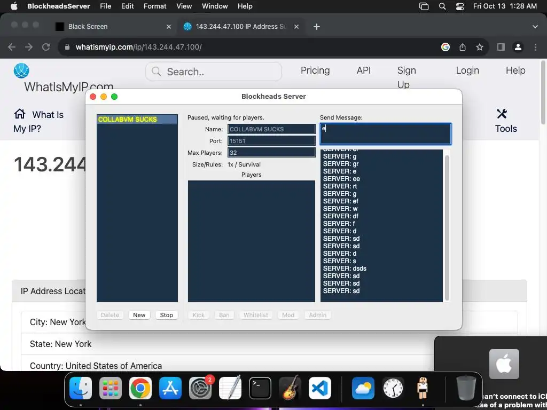This screenshot has width=547, height=410.
Task: Open the API link
Action: pyautogui.click(x=363, y=70)
